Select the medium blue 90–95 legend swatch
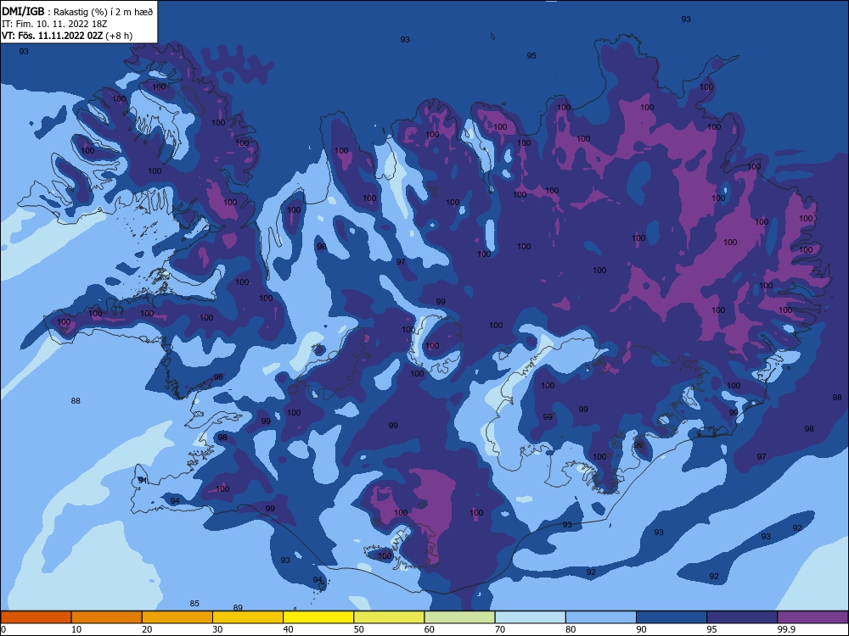The width and height of the screenshot is (849, 636). pyautogui.click(x=672, y=617)
